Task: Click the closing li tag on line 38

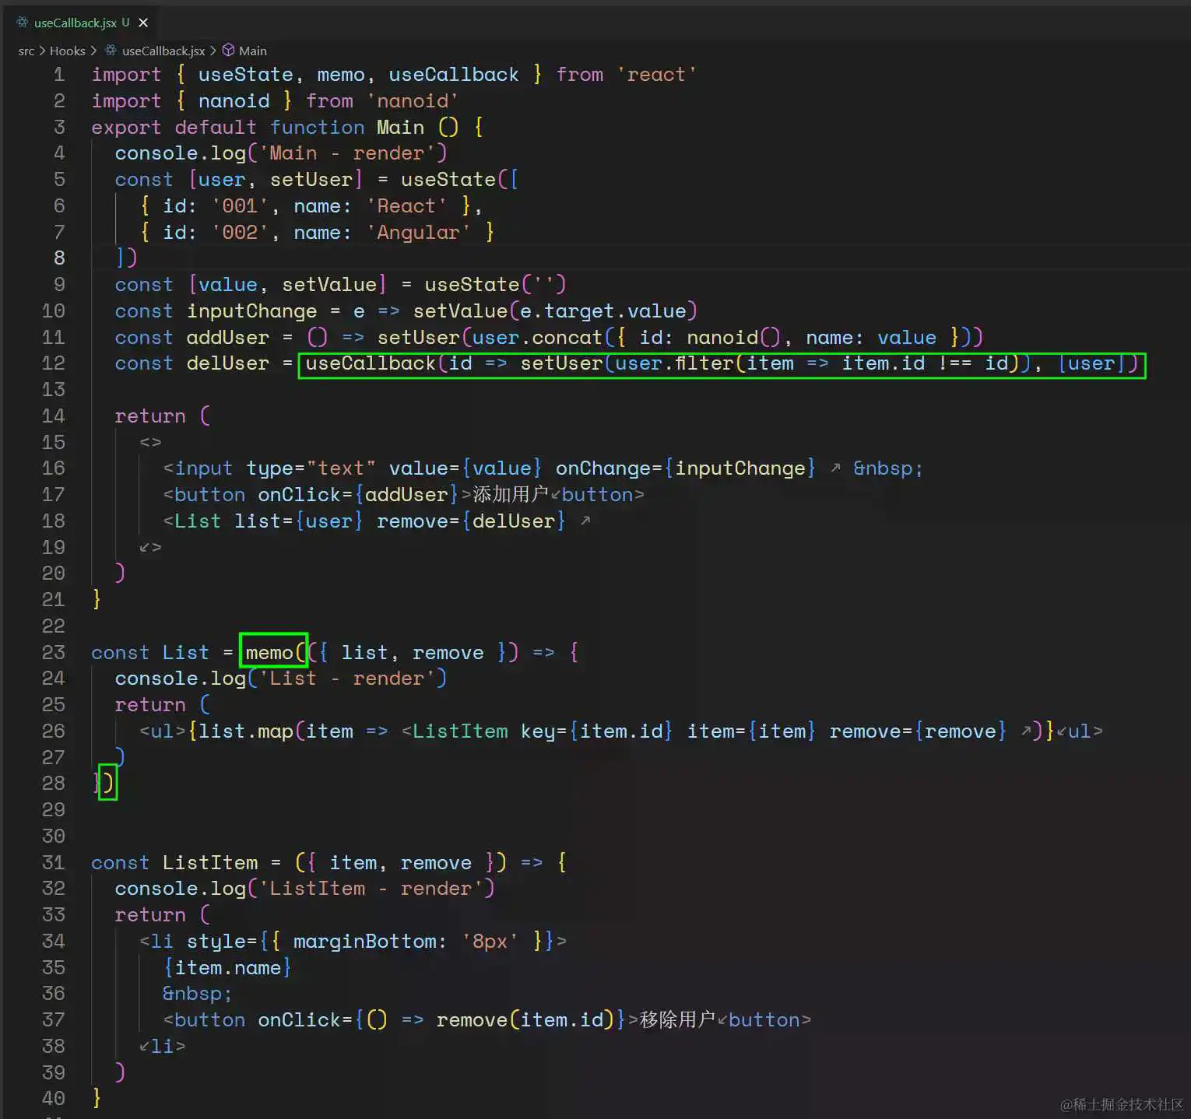Action: [162, 1047]
